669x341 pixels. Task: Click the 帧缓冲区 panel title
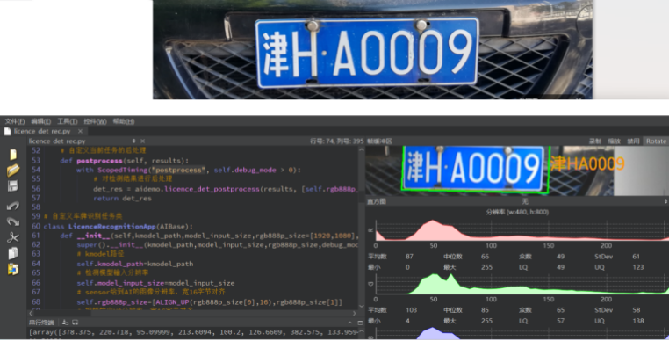point(379,141)
